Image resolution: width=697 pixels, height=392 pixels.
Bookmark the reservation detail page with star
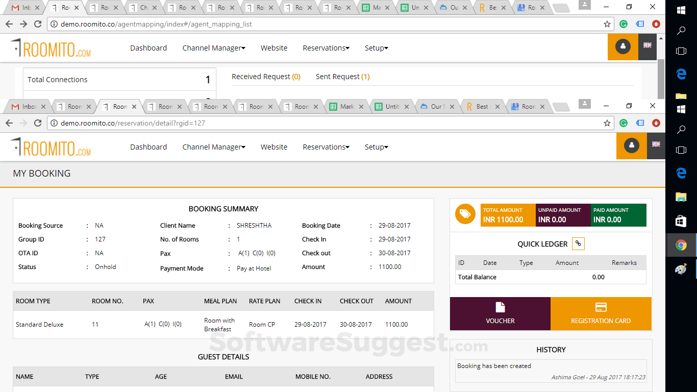[607, 123]
